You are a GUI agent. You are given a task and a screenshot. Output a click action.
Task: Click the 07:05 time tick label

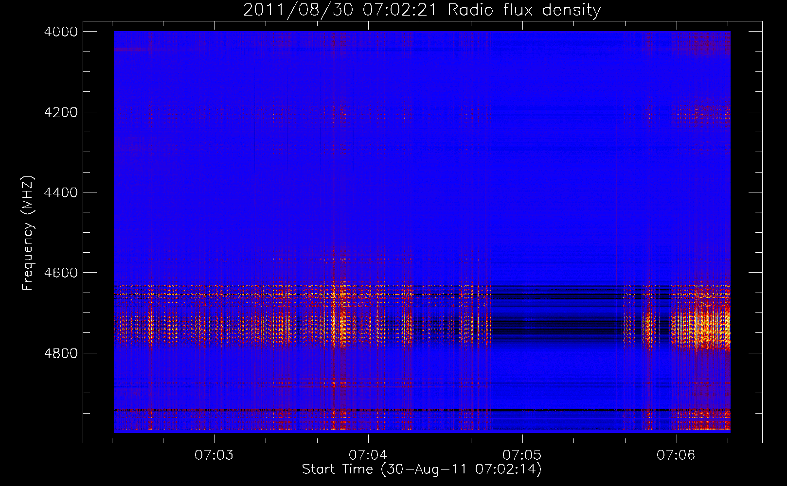522,455
